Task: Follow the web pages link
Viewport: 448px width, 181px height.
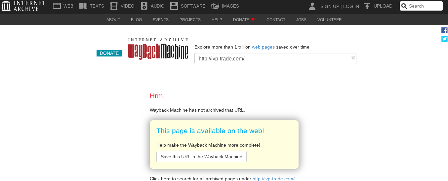Action: click(263, 47)
